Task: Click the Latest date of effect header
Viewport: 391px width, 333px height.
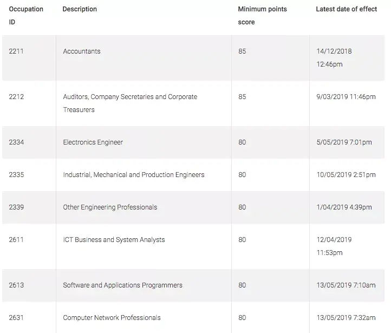Action: pos(347,9)
